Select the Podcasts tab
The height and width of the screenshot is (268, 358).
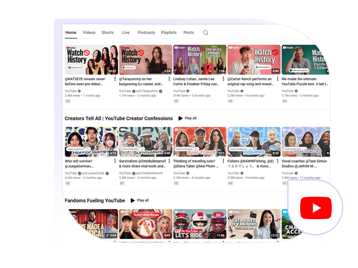point(146,33)
